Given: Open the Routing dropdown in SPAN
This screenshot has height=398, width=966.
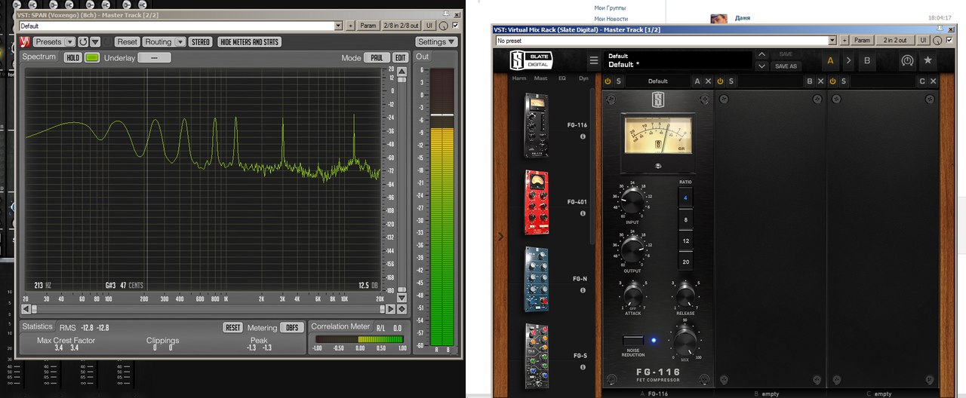Looking at the screenshot, I should [x=163, y=42].
